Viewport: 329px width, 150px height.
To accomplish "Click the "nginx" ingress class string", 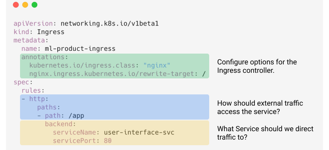I will (x=157, y=66).
